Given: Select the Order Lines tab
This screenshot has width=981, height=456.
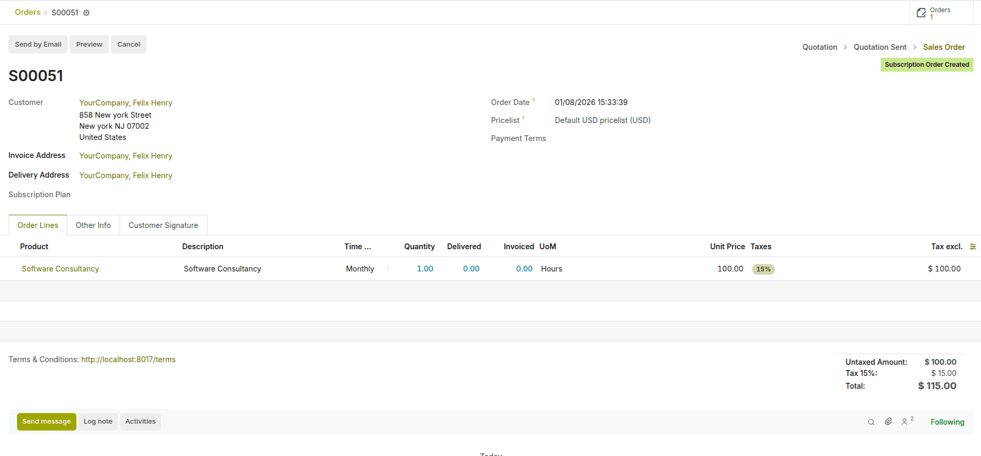Looking at the screenshot, I should [x=38, y=225].
